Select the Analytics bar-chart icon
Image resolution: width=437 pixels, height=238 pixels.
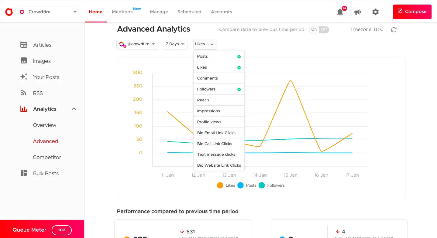tap(24, 109)
